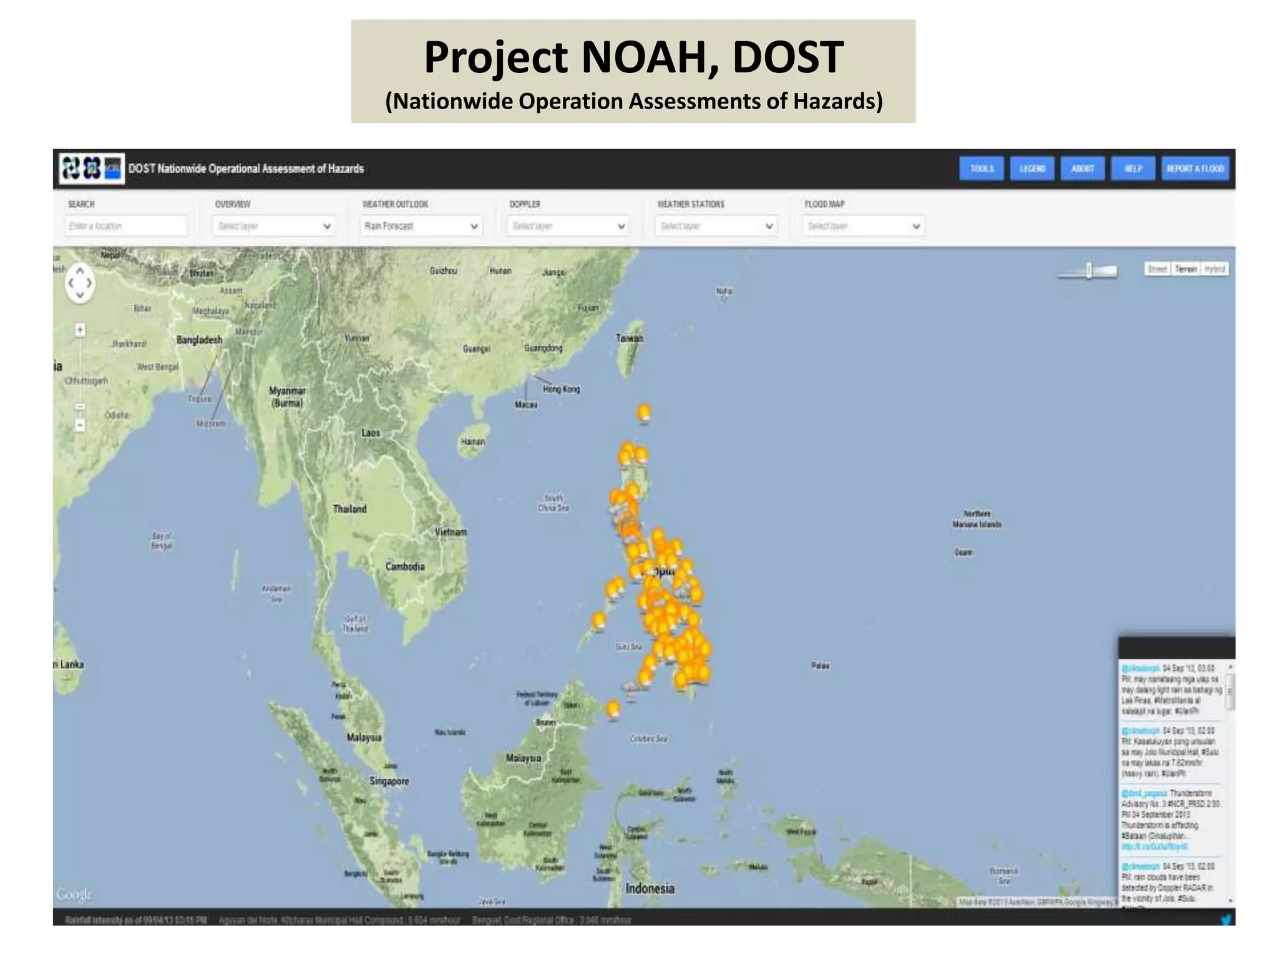1278x958 pixels.
Task: Switch map to Terrain view
Action: [x=1186, y=269]
